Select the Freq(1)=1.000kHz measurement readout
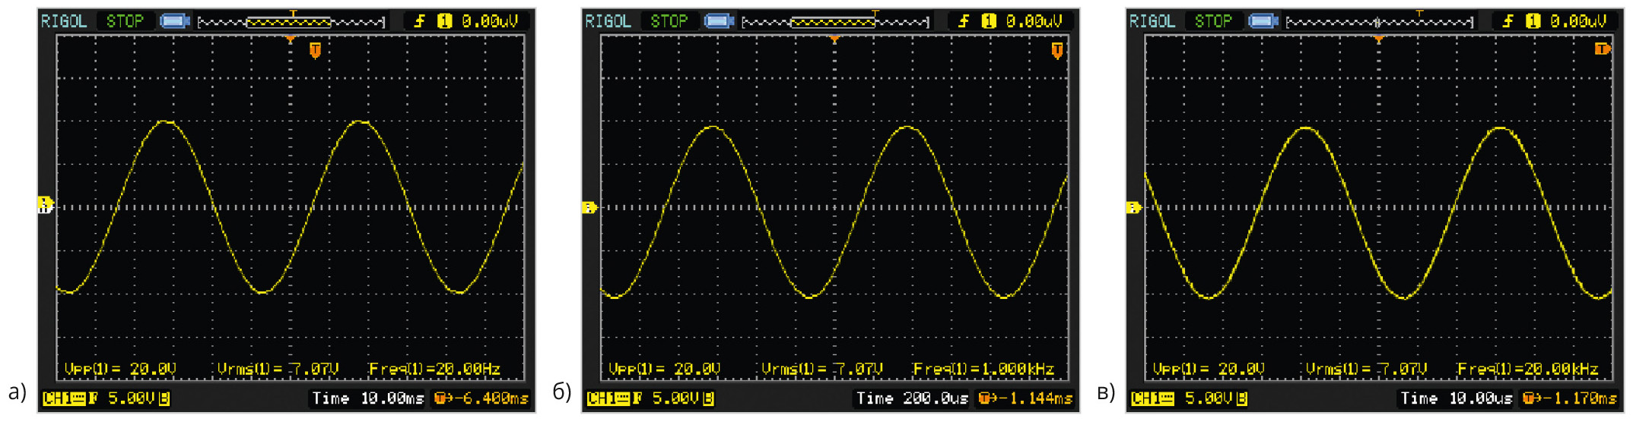 pos(983,369)
